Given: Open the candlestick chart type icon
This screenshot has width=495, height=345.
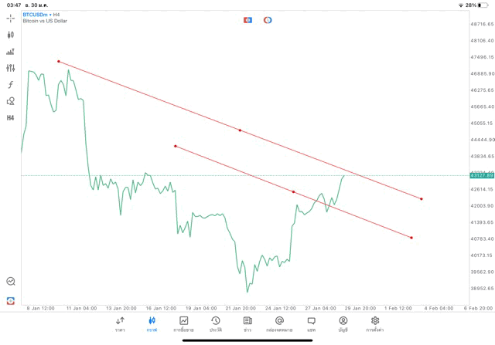Looking at the screenshot, I should tap(11, 35).
